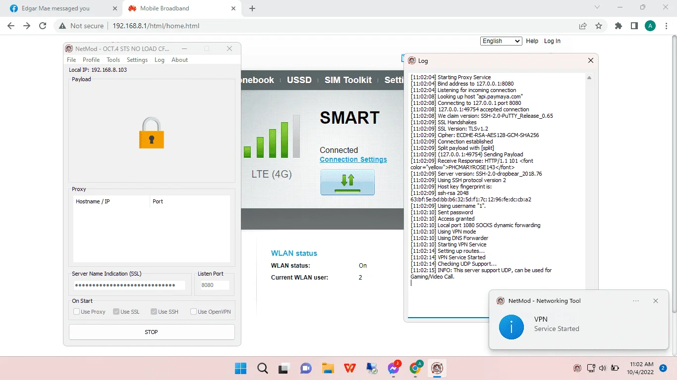Switch to the SIM Toolkit tab
Viewport: 677px width, 380px height.
[x=348, y=80]
